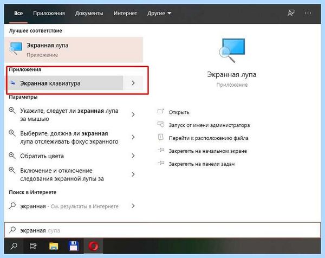Viewport: 325px width, 258px height.
Task: Expand arrow next to Обратить цвета
Action: [133, 156]
